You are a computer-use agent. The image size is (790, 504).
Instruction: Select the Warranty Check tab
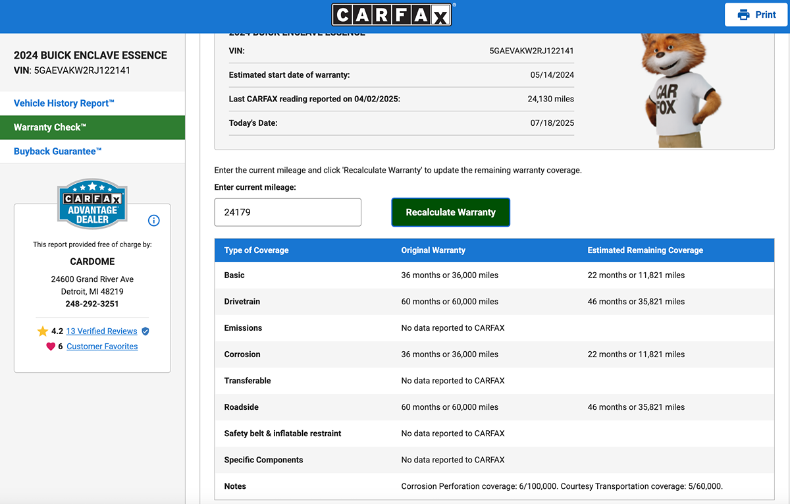click(50, 127)
